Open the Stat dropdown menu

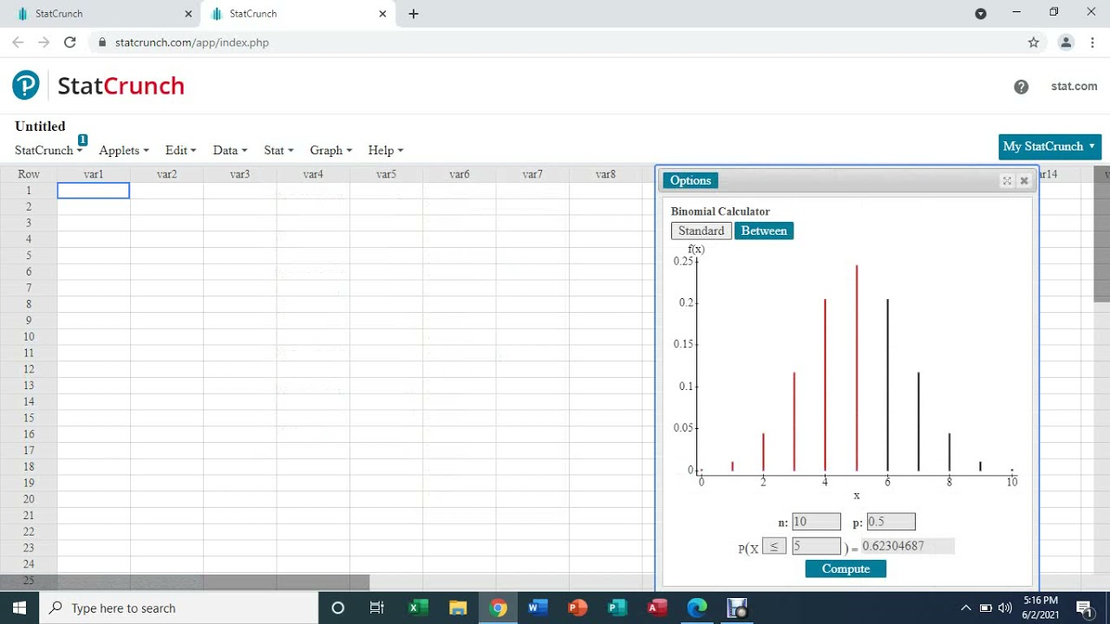(x=278, y=150)
